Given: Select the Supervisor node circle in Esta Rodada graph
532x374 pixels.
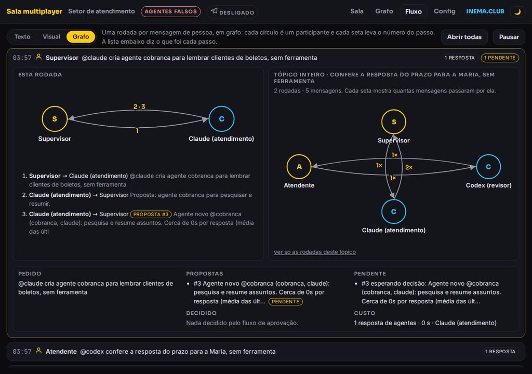Looking at the screenshot, I should click(x=55, y=119).
